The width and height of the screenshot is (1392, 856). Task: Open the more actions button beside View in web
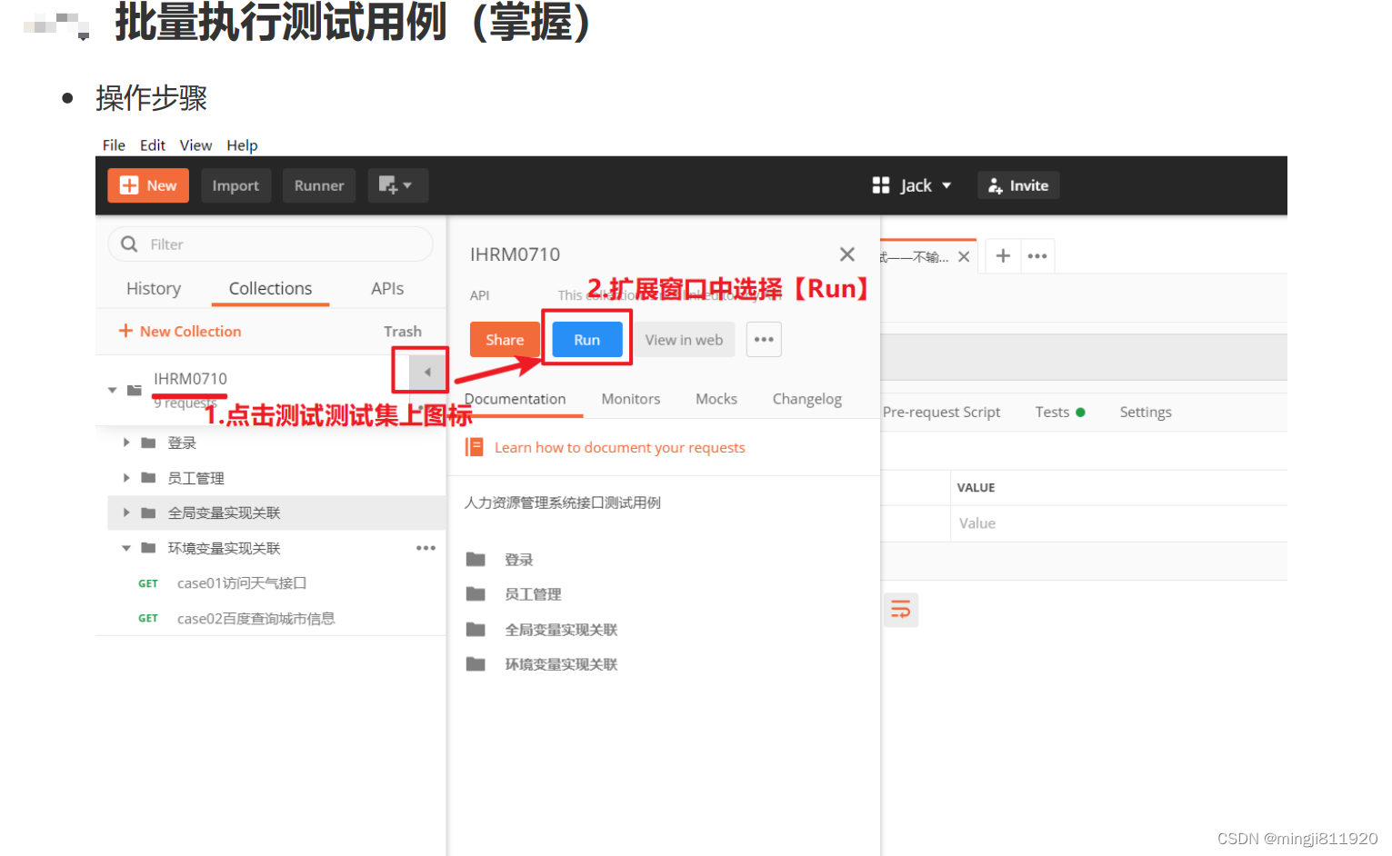pos(764,340)
